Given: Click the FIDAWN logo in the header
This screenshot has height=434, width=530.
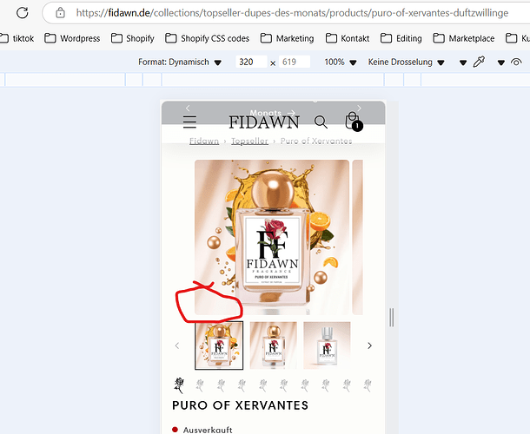Looking at the screenshot, I should click(x=264, y=122).
